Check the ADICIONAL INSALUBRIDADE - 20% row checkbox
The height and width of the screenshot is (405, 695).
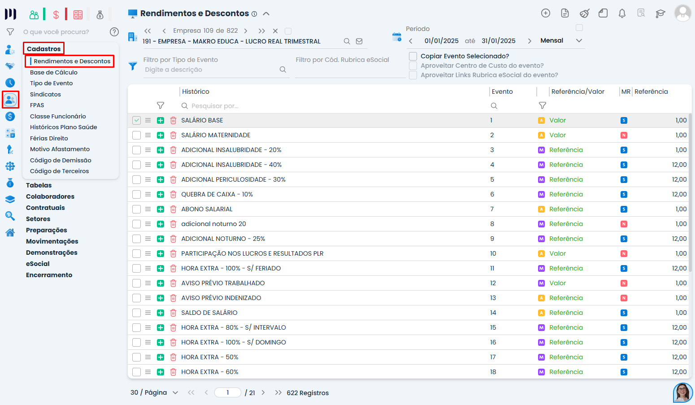pyautogui.click(x=137, y=150)
